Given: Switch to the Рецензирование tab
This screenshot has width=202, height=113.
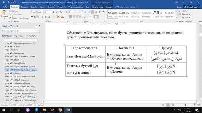Looking at the screenshot, I should [76, 7].
